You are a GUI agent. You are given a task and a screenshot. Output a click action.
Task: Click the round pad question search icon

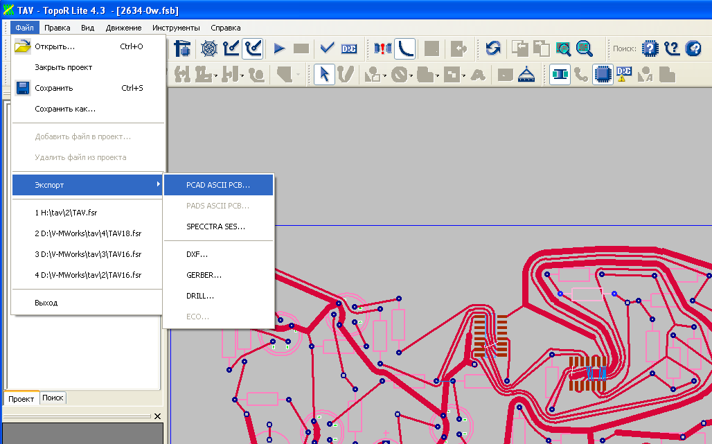coord(693,48)
